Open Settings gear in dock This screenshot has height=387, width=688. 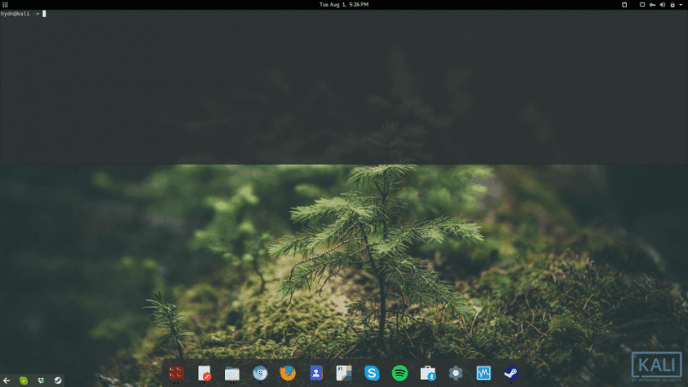click(456, 373)
